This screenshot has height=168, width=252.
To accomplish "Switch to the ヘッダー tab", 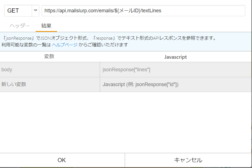I will point(20,26).
